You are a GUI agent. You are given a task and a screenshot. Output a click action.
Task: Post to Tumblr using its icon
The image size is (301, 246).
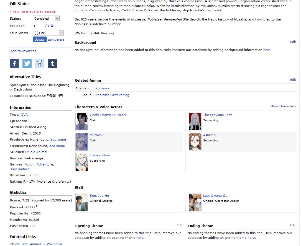point(52,63)
